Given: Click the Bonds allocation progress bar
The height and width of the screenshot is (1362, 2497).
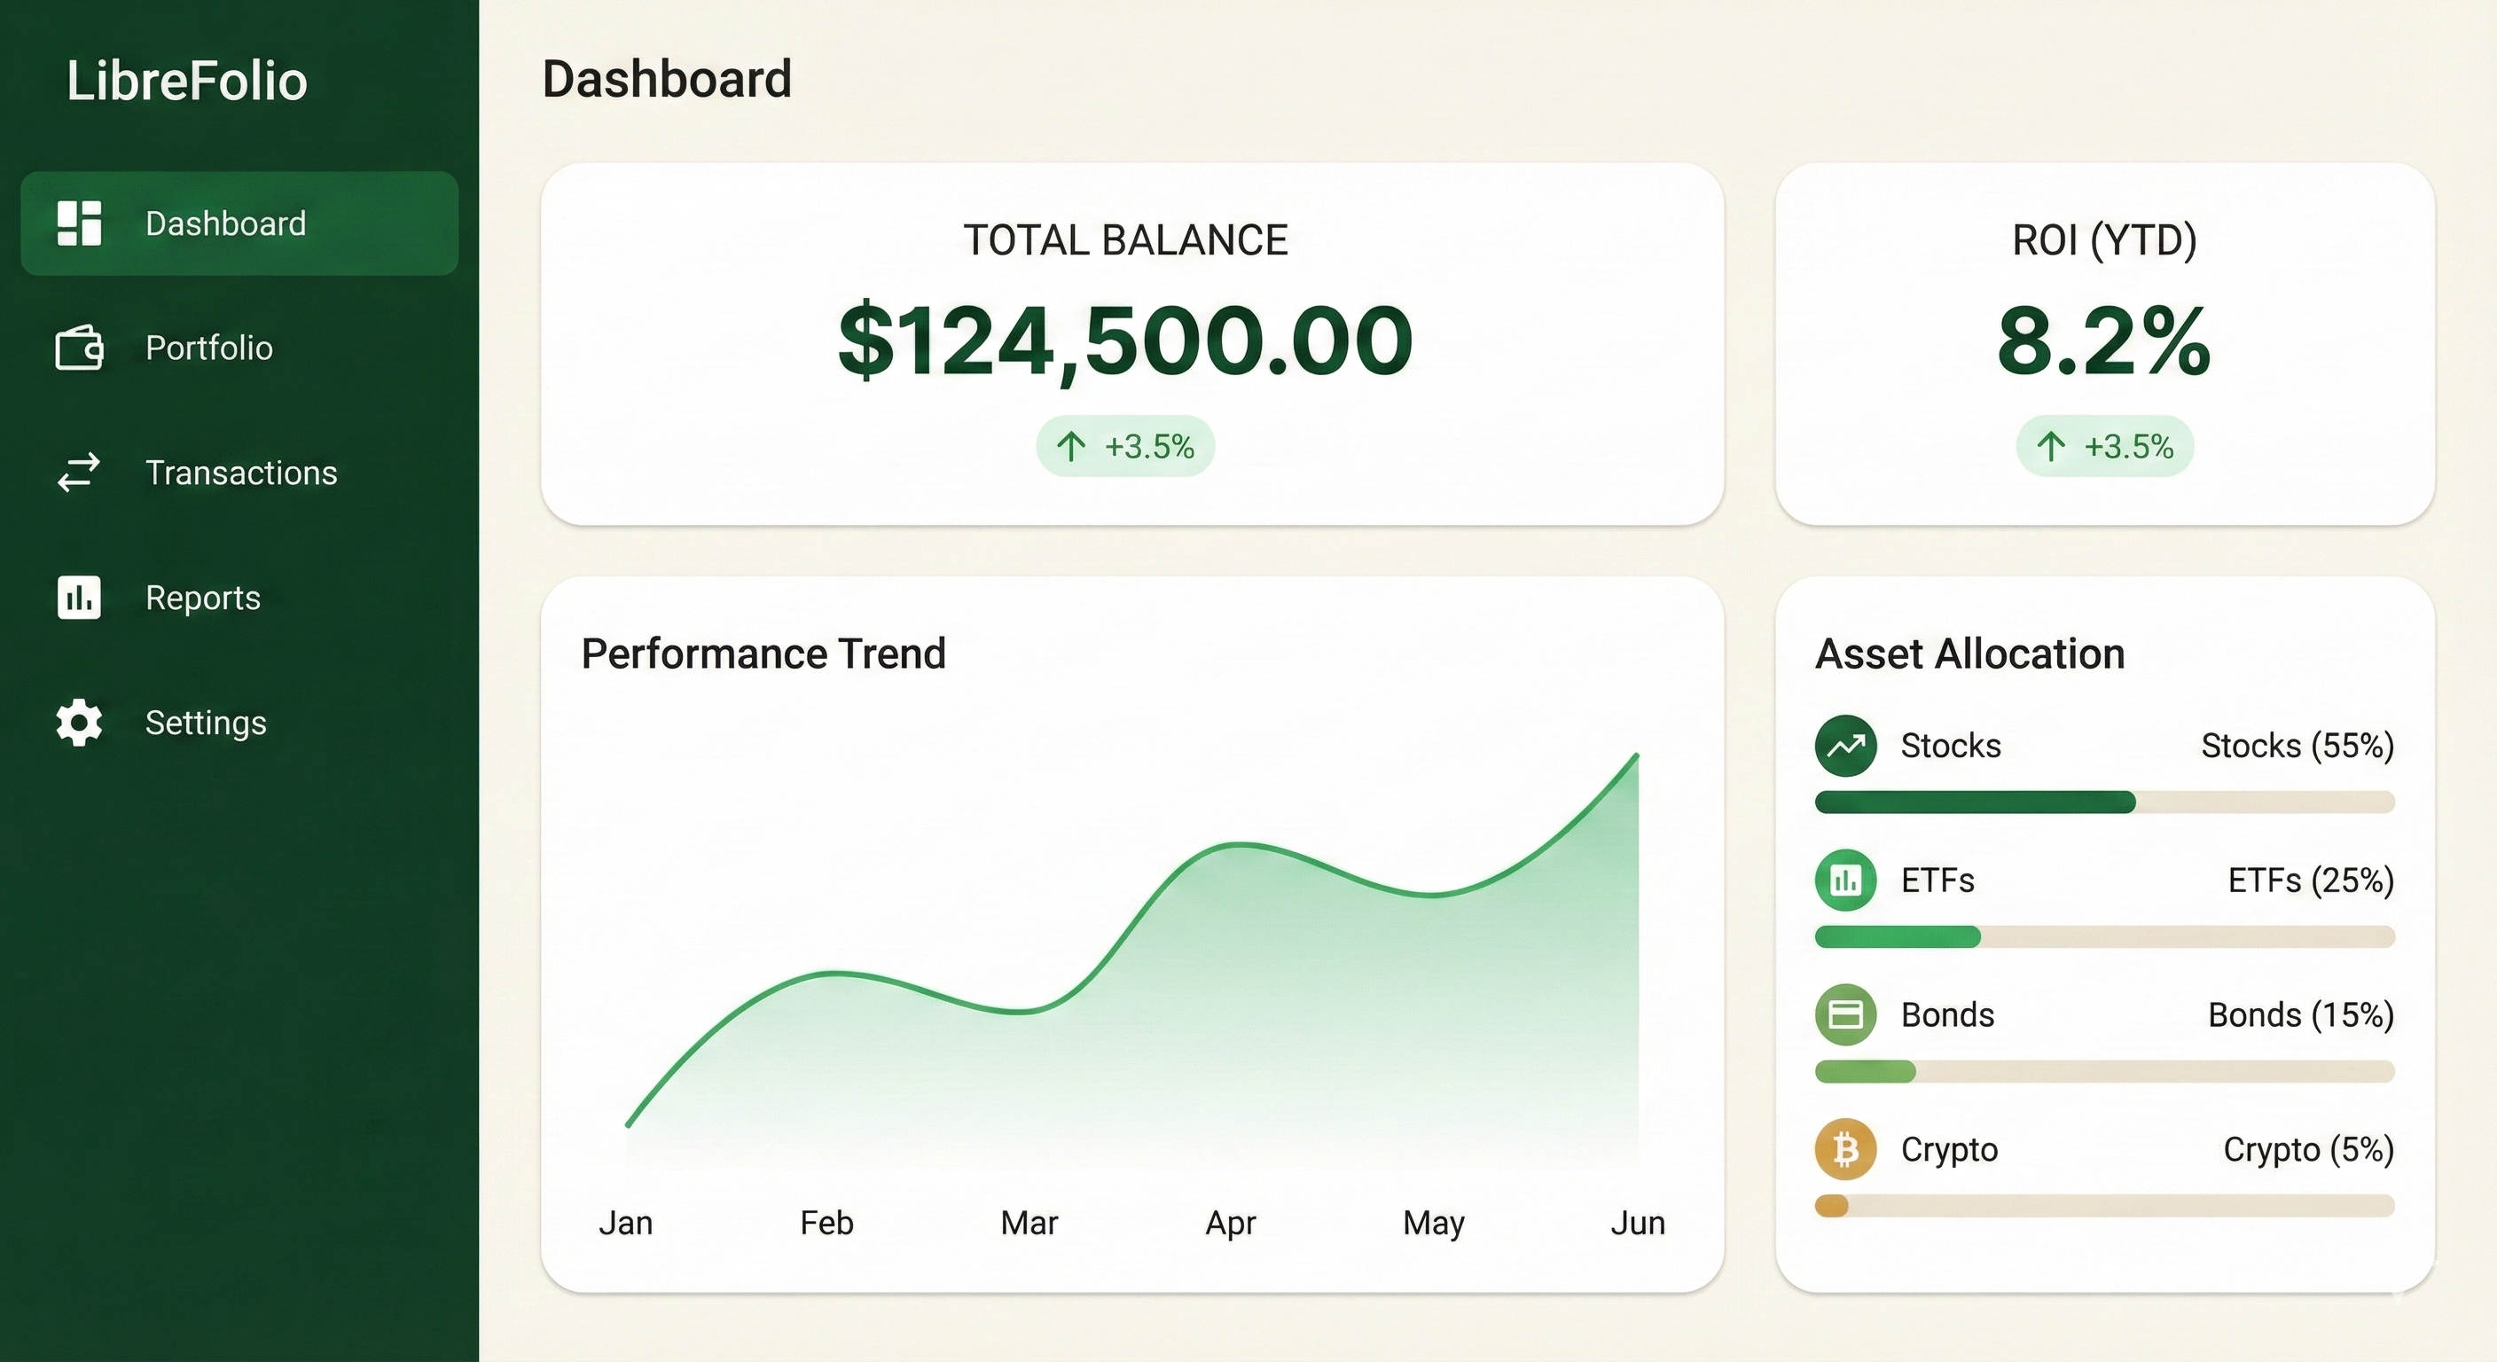Looking at the screenshot, I should 2104,1071.
